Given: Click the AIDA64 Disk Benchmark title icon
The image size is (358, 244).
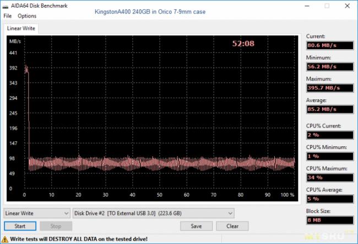Looking at the screenshot, I should tap(6, 6).
